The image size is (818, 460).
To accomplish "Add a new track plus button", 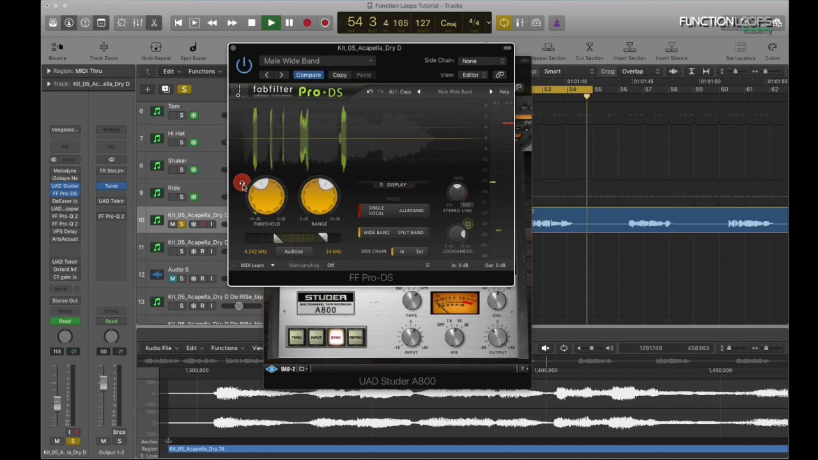I will [x=148, y=89].
